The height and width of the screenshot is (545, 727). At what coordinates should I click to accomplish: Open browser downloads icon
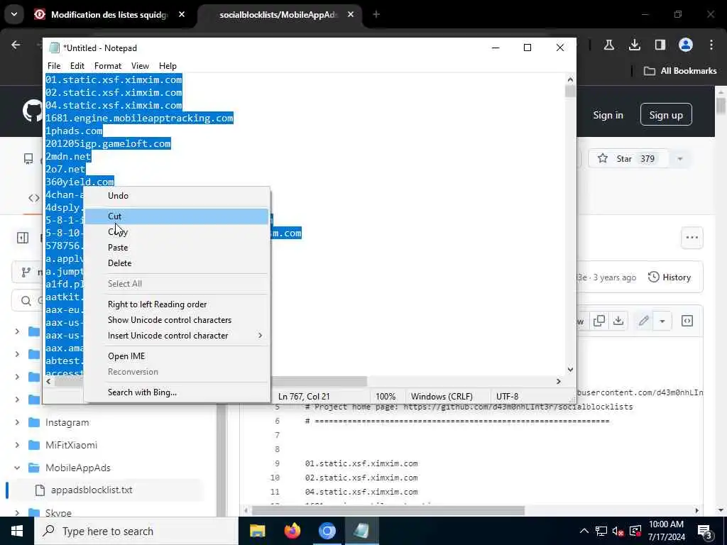click(x=634, y=45)
